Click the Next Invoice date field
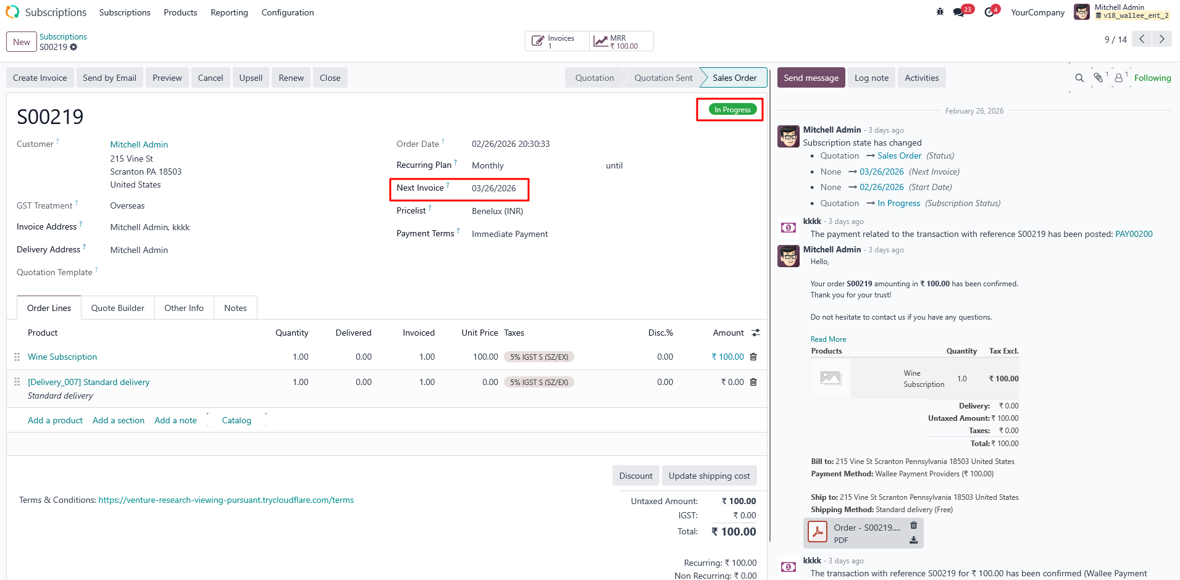 click(x=494, y=188)
